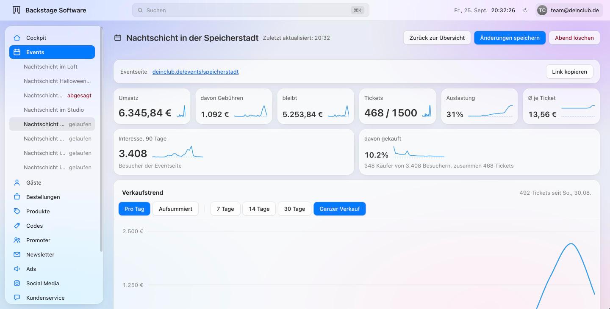The height and width of the screenshot is (309, 610).
Task: Click the 1.250 € axis label
Action: click(x=133, y=285)
